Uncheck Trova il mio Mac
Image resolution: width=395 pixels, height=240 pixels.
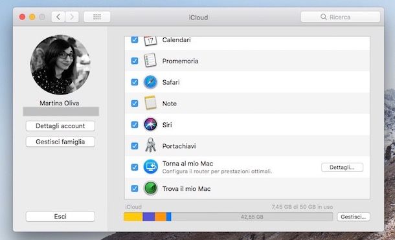[135, 188]
